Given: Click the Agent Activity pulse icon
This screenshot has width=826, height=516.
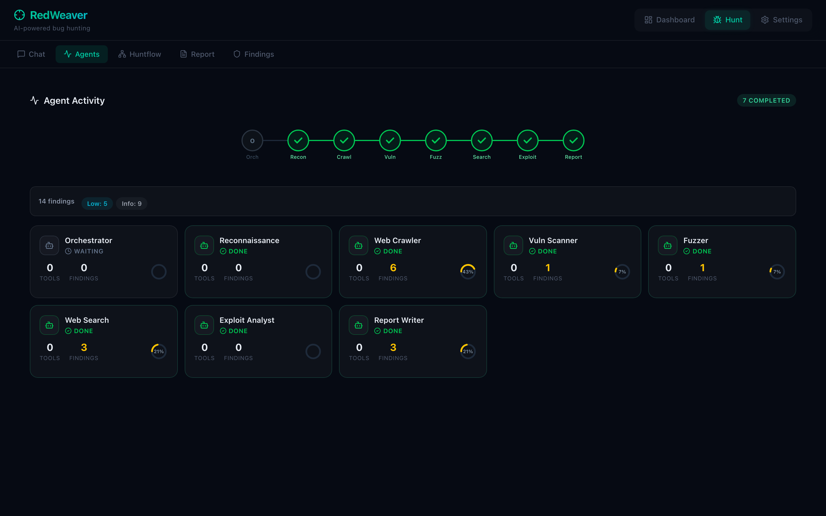Looking at the screenshot, I should pos(34,100).
